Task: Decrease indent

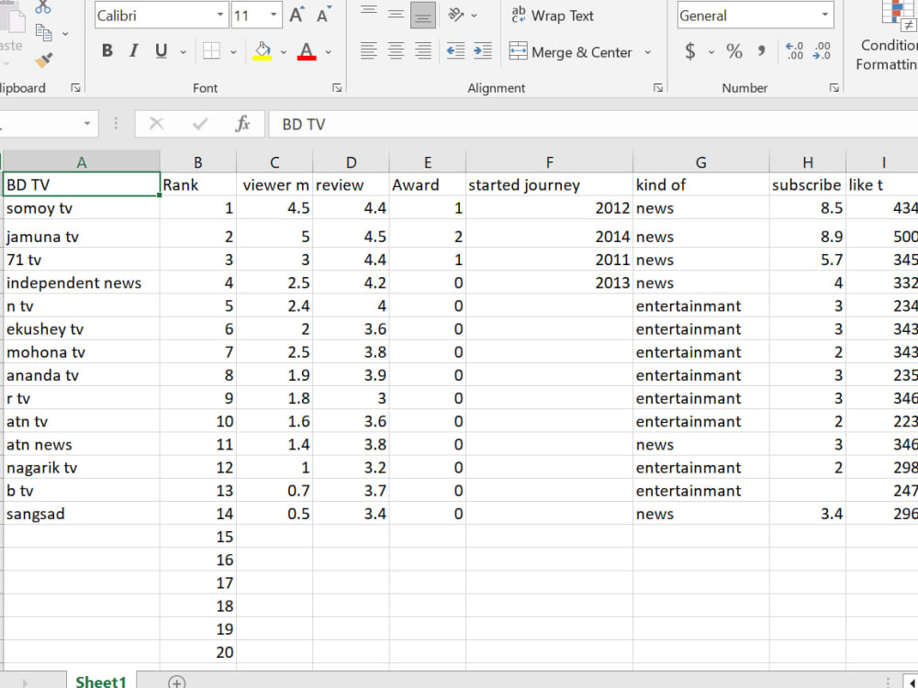Action: [455, 51]
